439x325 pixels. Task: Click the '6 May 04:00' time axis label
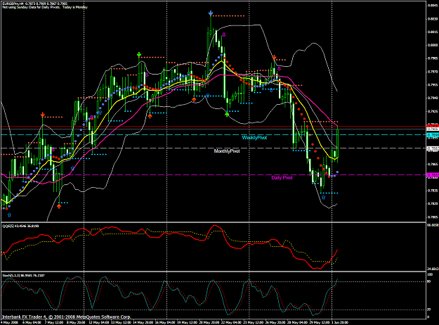[x=32, y=322]
